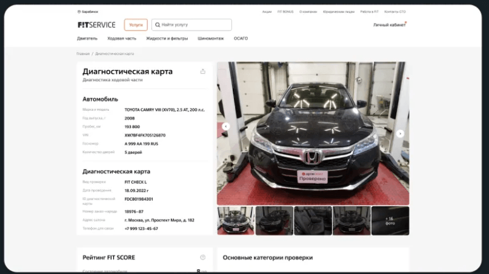Open the Услуги button

click(x=136, y=25)
